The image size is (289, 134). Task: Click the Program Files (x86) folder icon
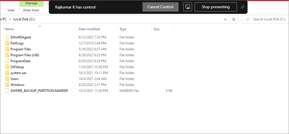pos(7,55)
